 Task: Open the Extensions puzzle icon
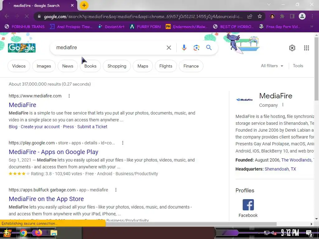[x=282, y=16]
